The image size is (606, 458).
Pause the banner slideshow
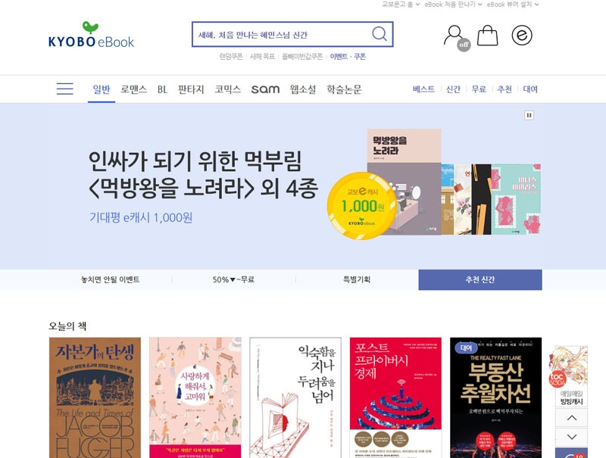(x=529, y=115)
